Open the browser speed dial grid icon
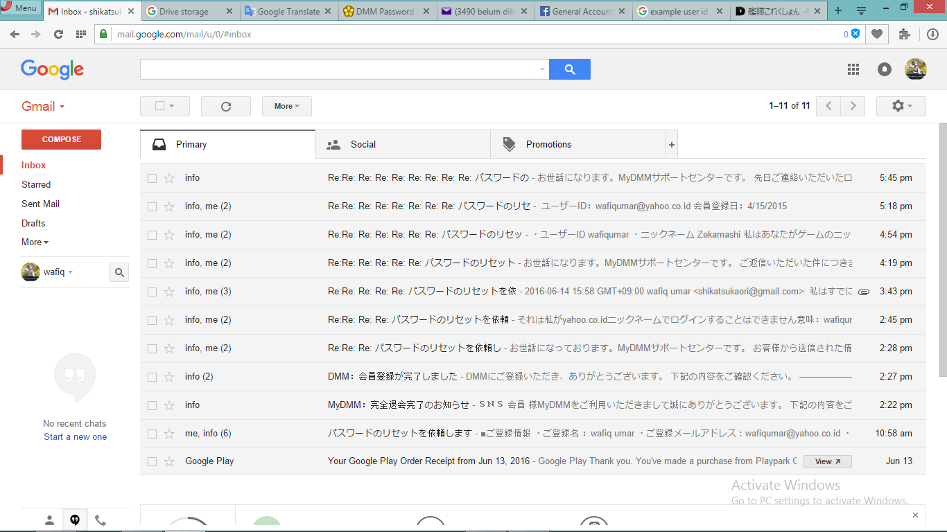 81,34
